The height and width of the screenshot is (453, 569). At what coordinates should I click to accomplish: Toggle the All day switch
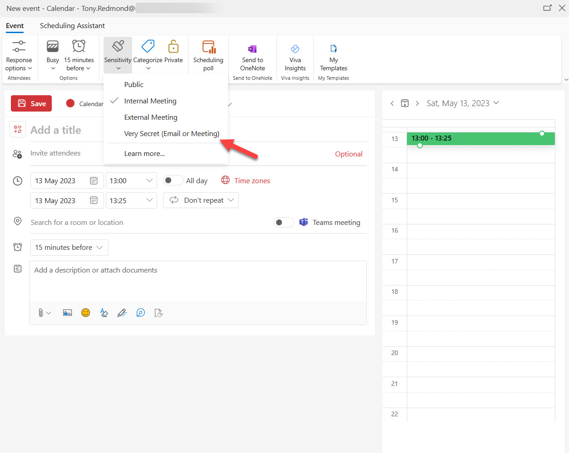point(173,180)
